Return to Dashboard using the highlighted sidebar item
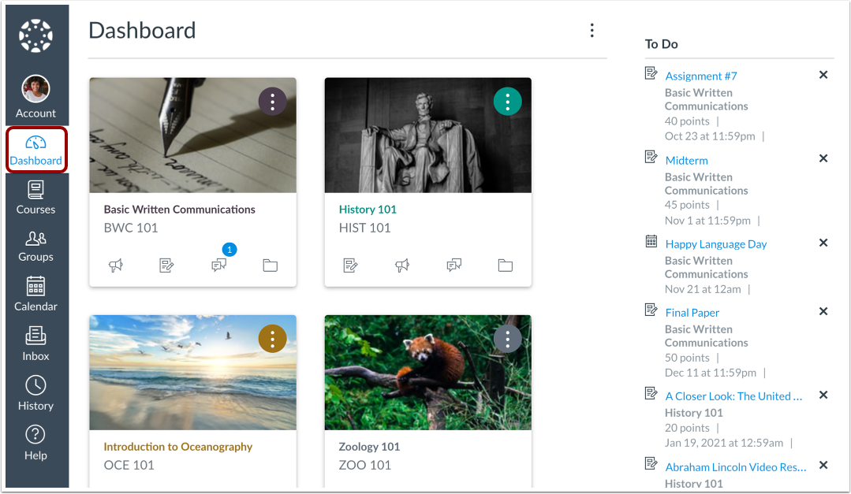 pos(36,150)
